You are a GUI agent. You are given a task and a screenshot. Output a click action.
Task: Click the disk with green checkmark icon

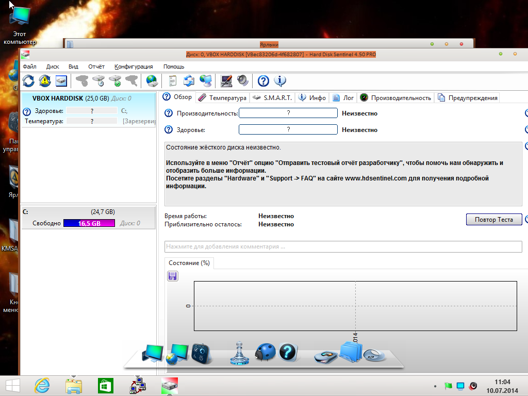pyautogui.click(x=115, y=81)
